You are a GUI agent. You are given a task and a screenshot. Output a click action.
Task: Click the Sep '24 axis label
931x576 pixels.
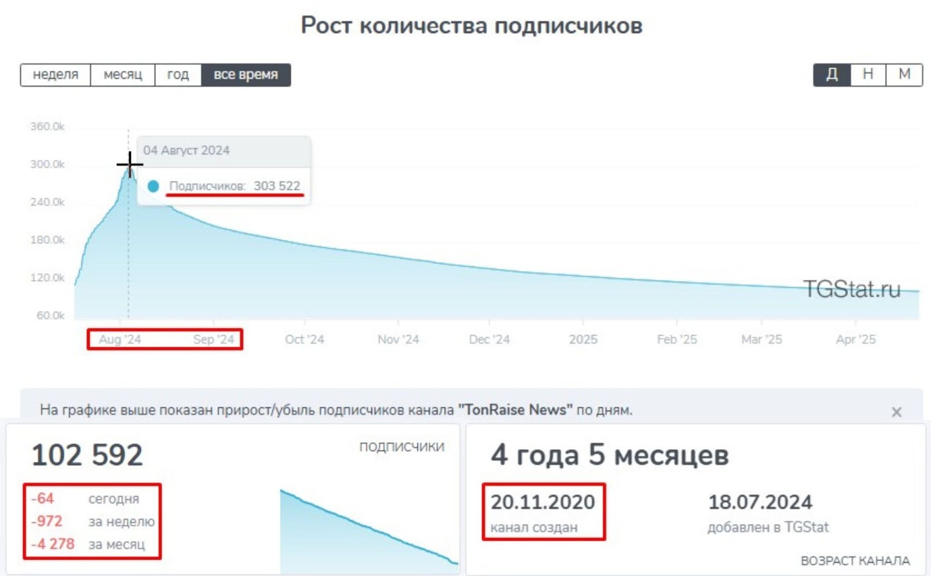pos(214,339)
